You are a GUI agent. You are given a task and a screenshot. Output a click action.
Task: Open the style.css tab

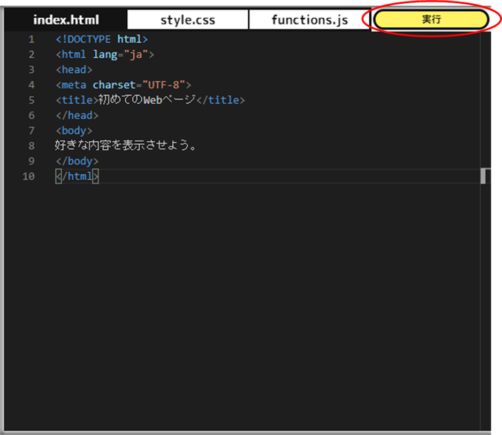[188, 20]
